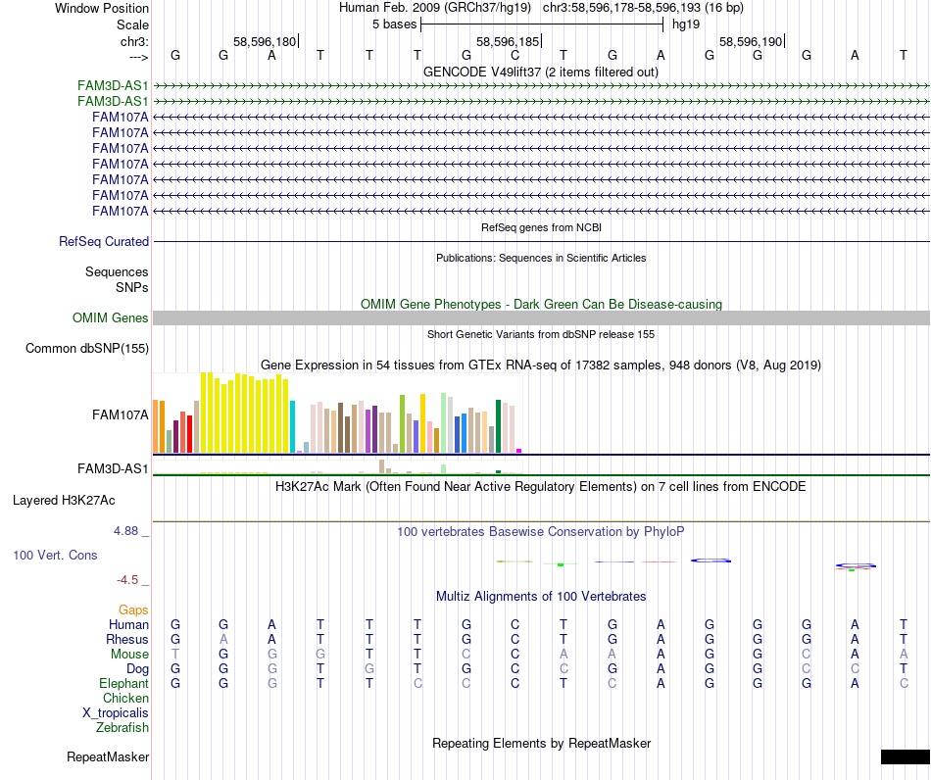Click the Chicken species label
The image size is (931, 780).
(125, 698)
